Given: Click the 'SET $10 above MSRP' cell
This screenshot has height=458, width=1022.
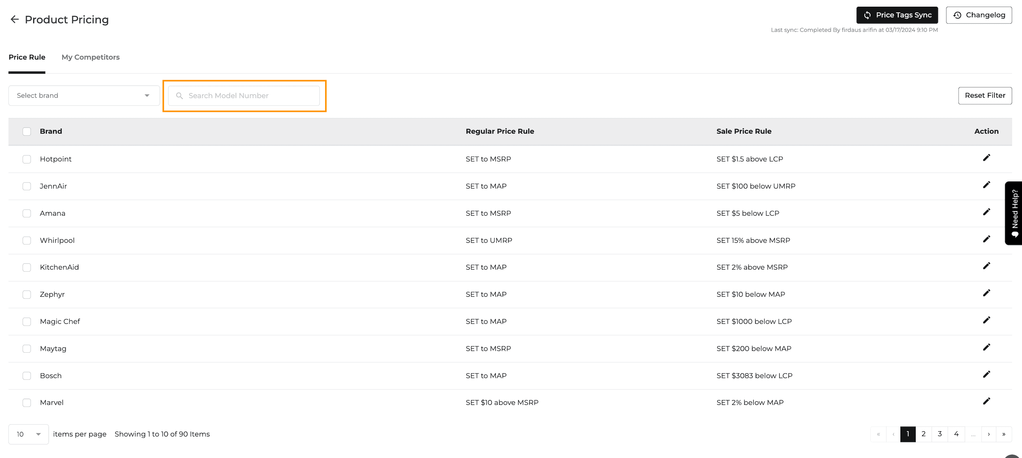Looking at the screenshot, I should [x=502, y=403].
